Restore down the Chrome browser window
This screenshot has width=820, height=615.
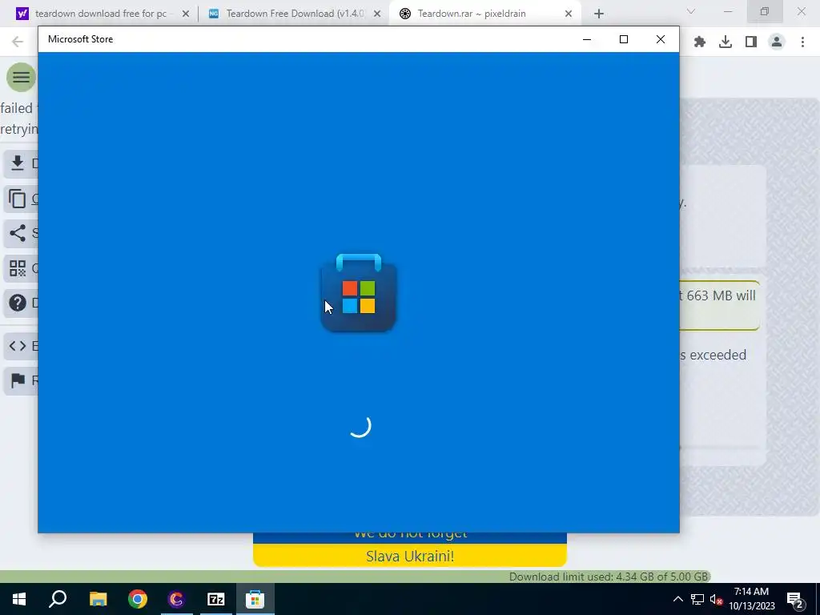(x=765, y=11)
